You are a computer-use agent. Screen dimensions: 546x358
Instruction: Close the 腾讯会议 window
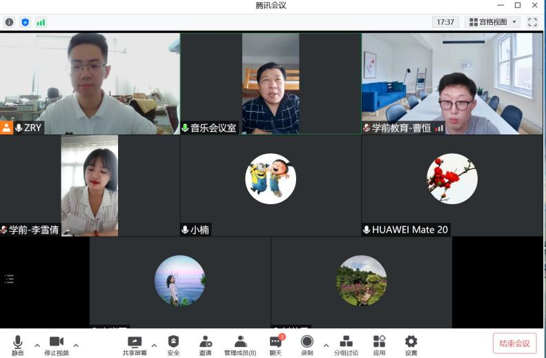535,5
